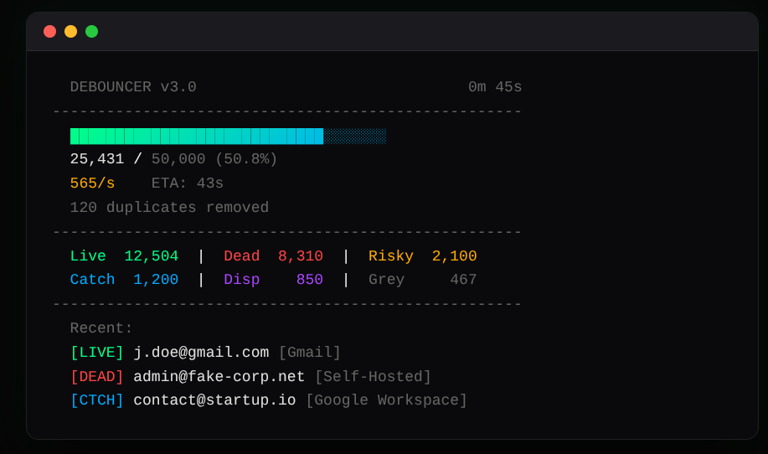Click the 565/s speed indicator
The height and width of the screenshot is (454, 768).
[93, 183]
